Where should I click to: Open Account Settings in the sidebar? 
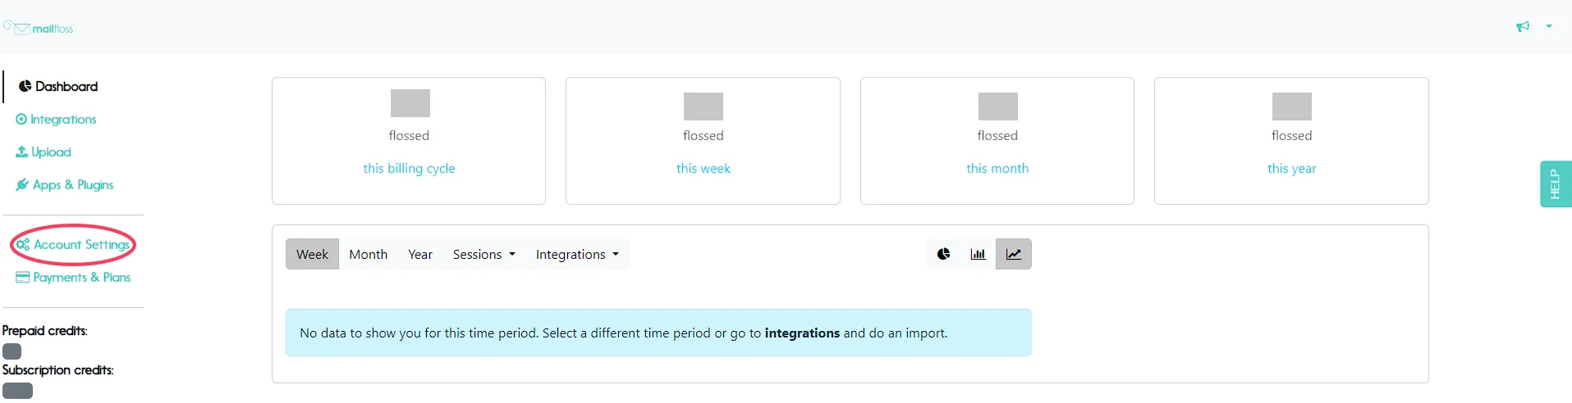73,244
